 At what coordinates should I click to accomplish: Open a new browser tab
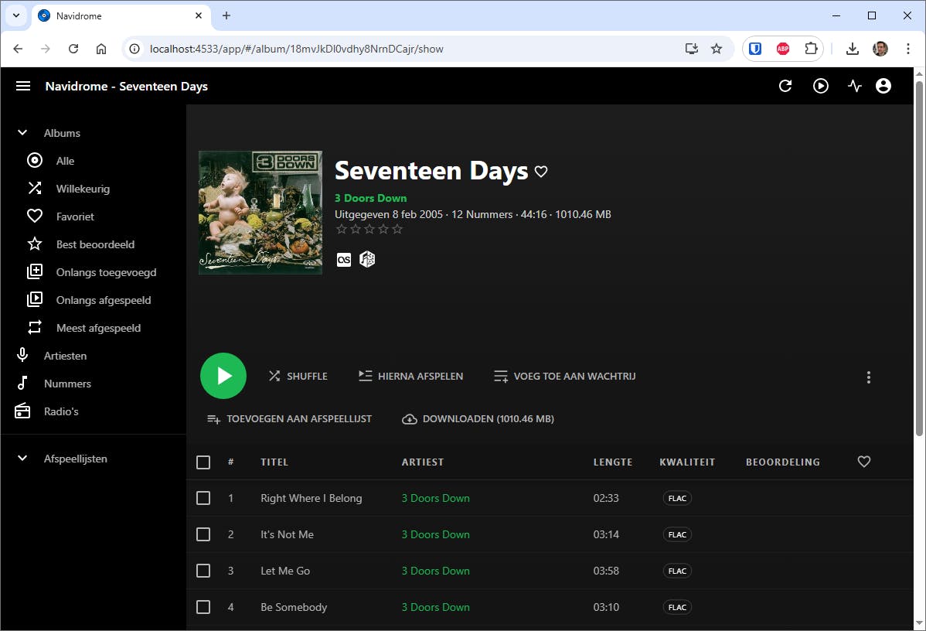(226, 16)
